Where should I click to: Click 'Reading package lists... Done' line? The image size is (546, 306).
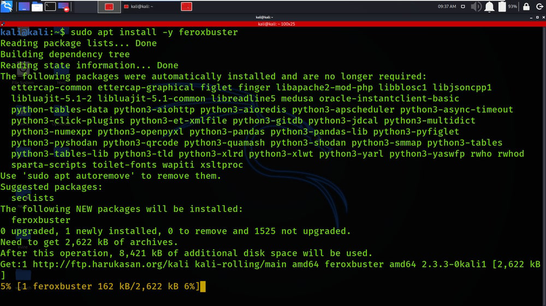78,43
